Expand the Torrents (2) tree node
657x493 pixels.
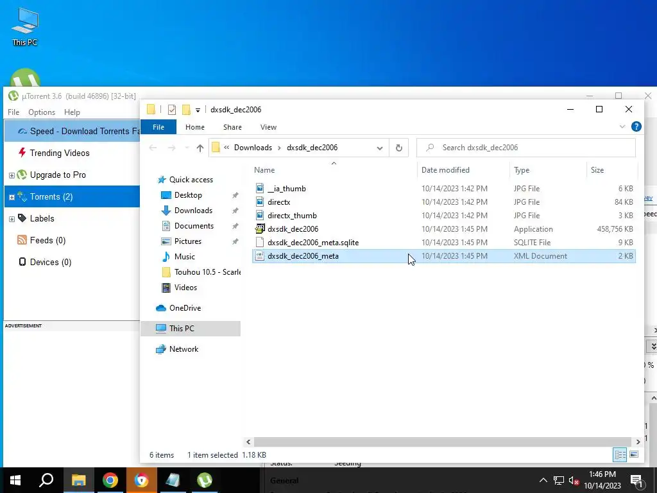(x=12, y=197)
